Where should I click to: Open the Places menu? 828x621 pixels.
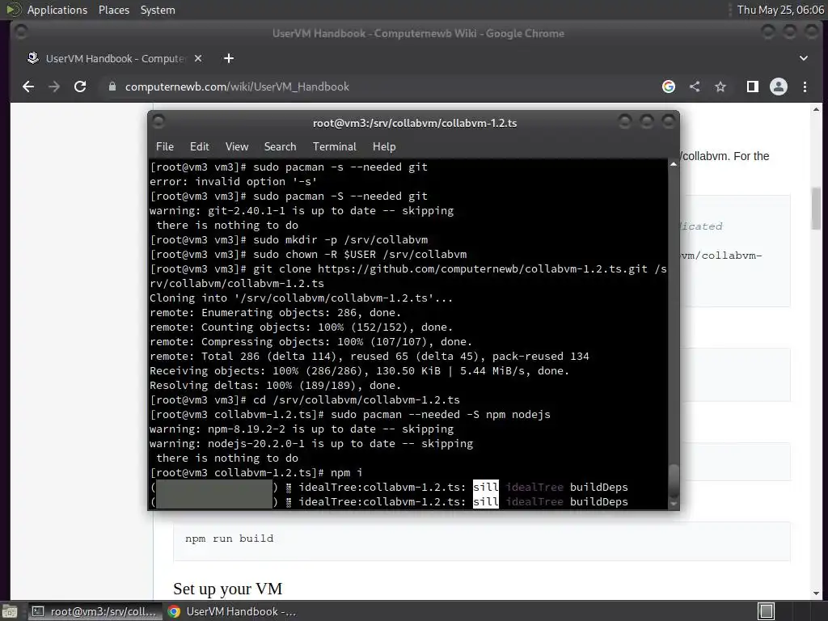113,10
